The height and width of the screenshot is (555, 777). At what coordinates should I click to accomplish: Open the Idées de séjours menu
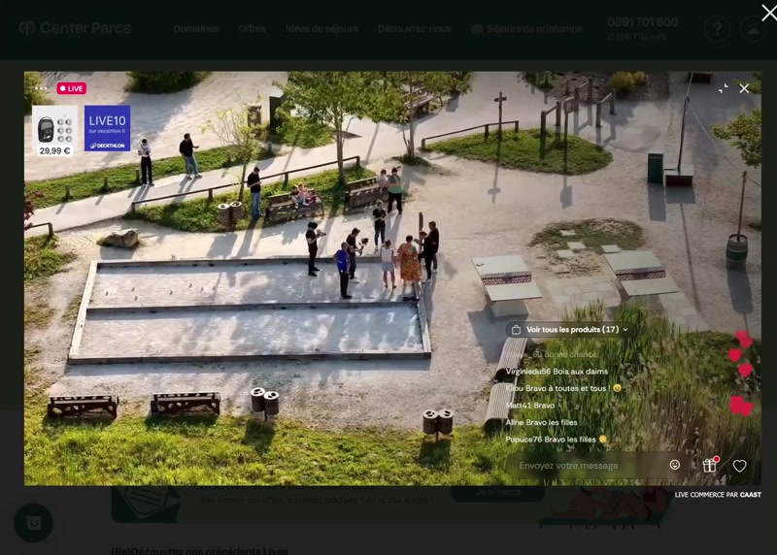321,29
